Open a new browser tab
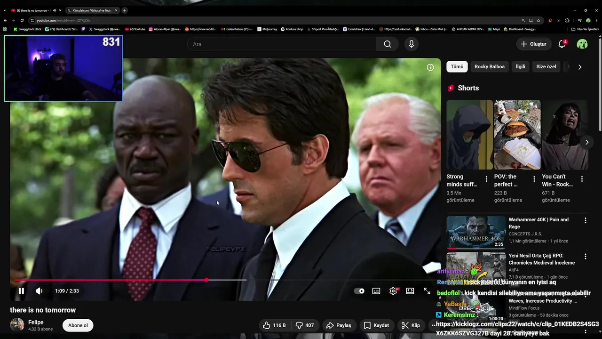Viewport: 602px width, 339px height. (x=125, y=10)
